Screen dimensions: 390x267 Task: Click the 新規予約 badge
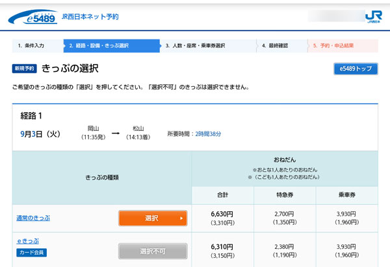(24, 68)
